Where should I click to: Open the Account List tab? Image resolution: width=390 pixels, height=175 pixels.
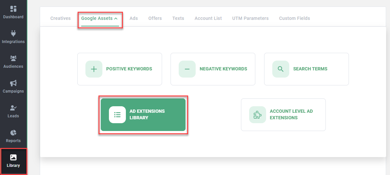point(208,18)
